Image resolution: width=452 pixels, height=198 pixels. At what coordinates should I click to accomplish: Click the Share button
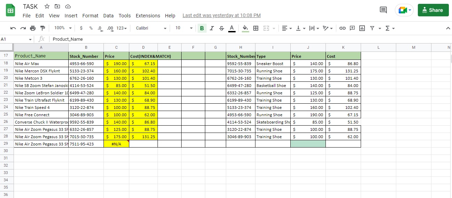[433, 10]
